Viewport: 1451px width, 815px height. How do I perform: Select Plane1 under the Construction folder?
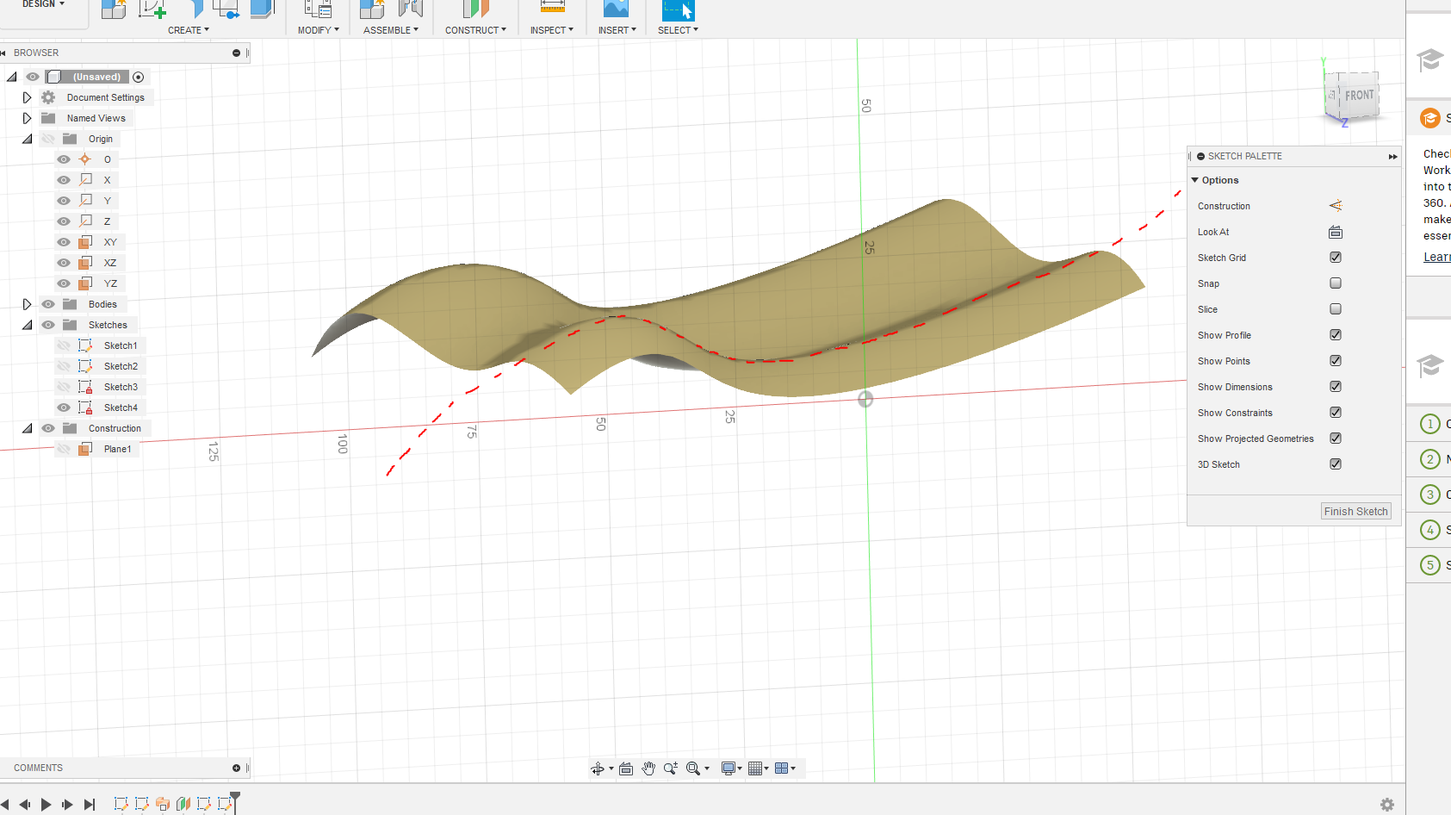pos(118,448)
